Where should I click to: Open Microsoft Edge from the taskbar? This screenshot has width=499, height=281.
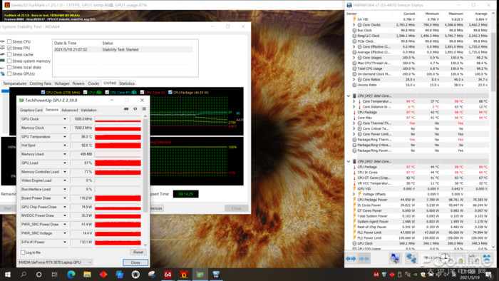click(71, 275)
